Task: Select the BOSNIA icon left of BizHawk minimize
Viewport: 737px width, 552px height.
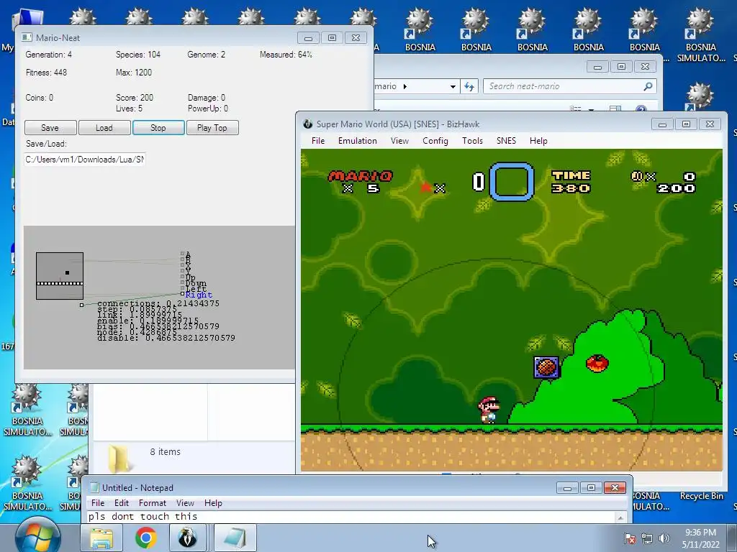Action: pyautogui.click(x=645, y=30)
